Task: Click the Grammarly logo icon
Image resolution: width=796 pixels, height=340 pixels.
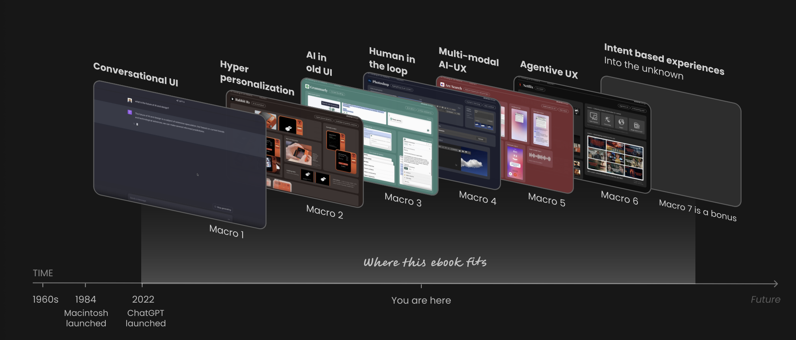Action: [307, 87]
